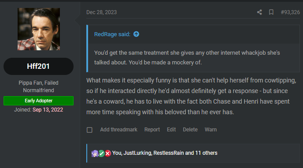Report this post
Screen dimensions: 303x168
point(152,130)
